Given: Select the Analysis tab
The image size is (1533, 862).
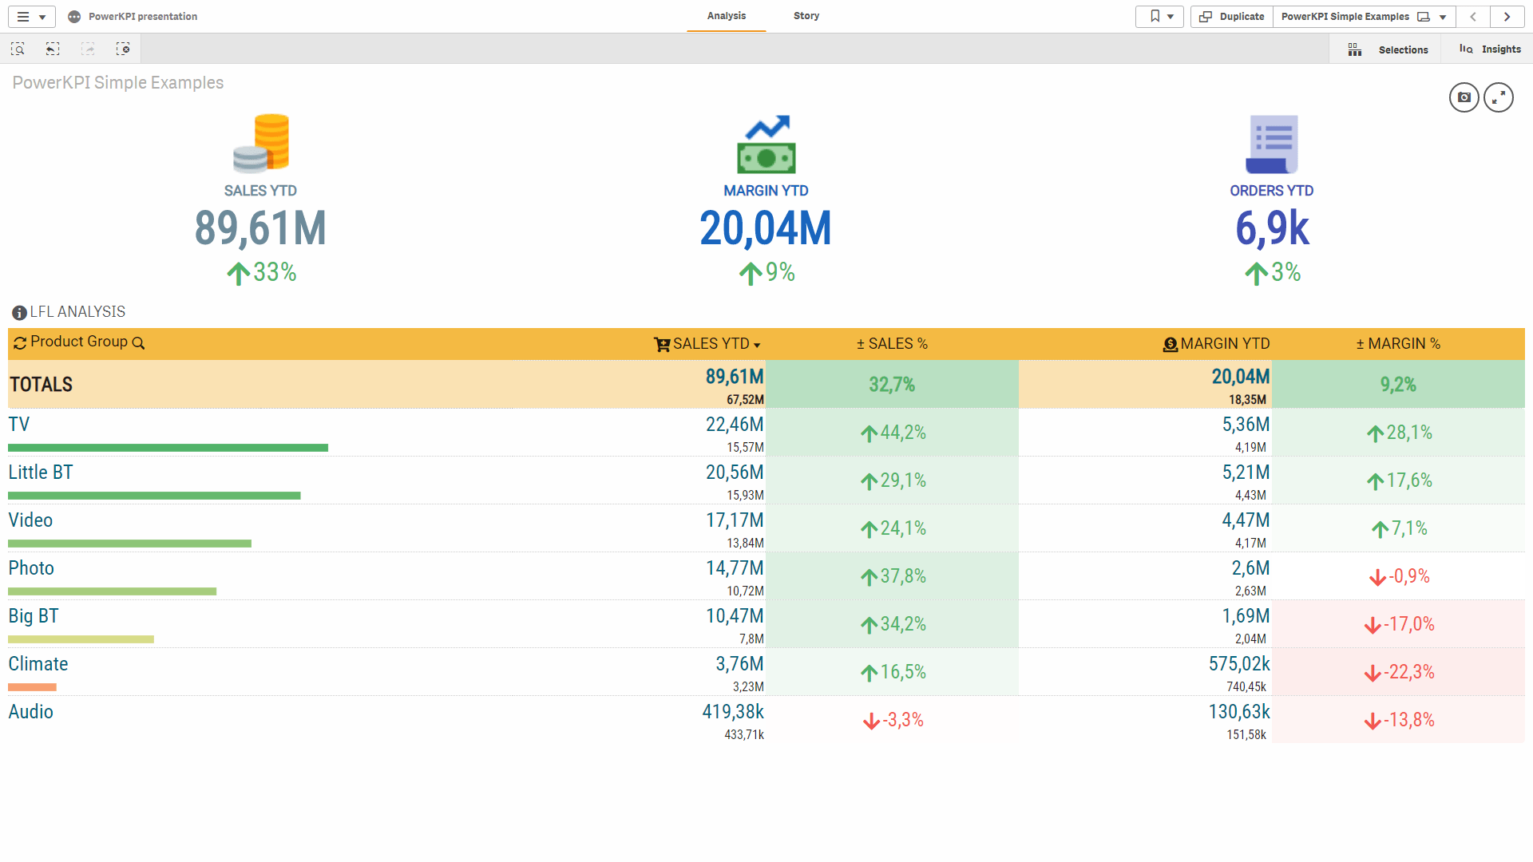Looking at the screenshot, I should click(726, 16).
